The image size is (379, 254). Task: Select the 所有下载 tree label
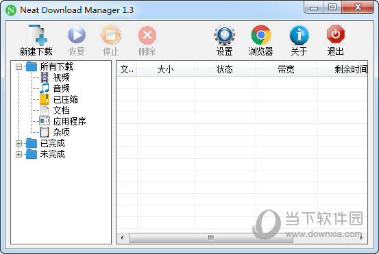click(57, 66)
